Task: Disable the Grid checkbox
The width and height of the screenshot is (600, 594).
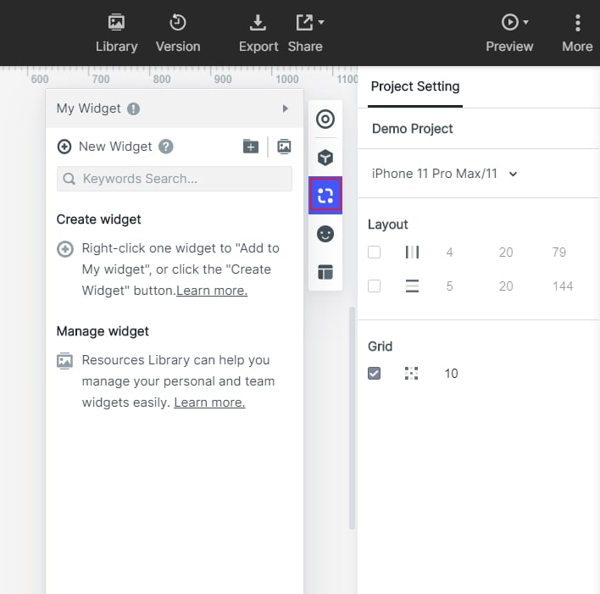Action: 374,373
